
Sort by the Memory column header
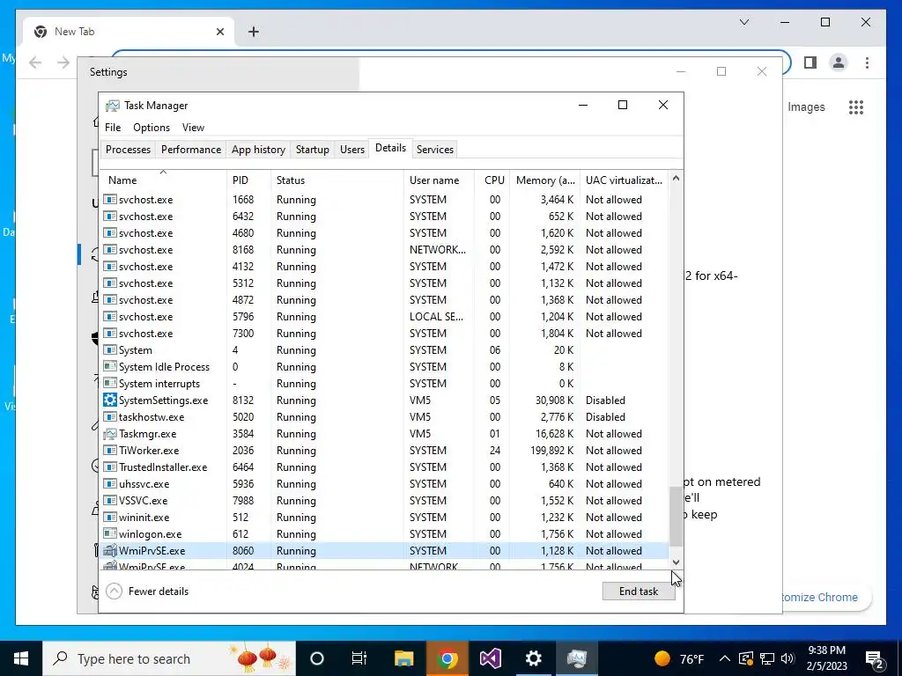point(544,180)
